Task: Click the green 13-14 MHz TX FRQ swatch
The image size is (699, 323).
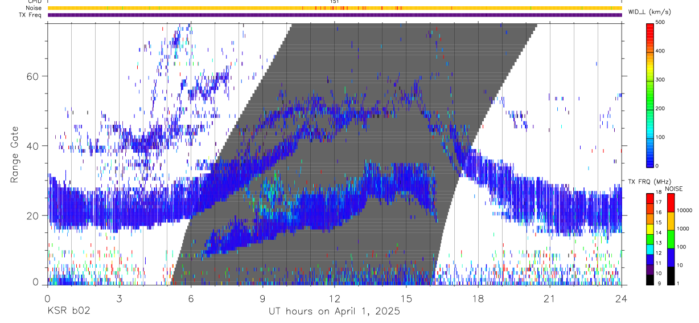Action: point(649,239)
